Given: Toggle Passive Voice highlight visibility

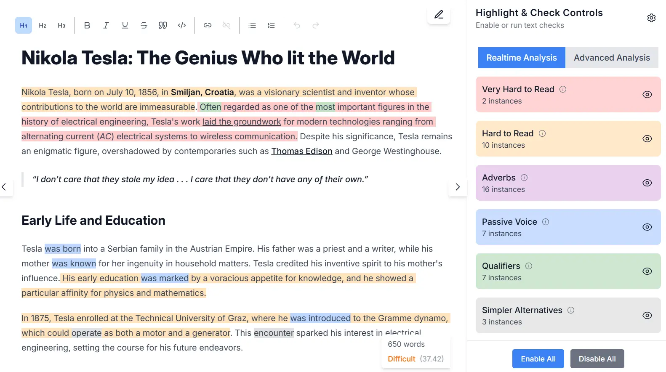Looking at the screenshot, I should pyautogui.click(x=647, y=227).
